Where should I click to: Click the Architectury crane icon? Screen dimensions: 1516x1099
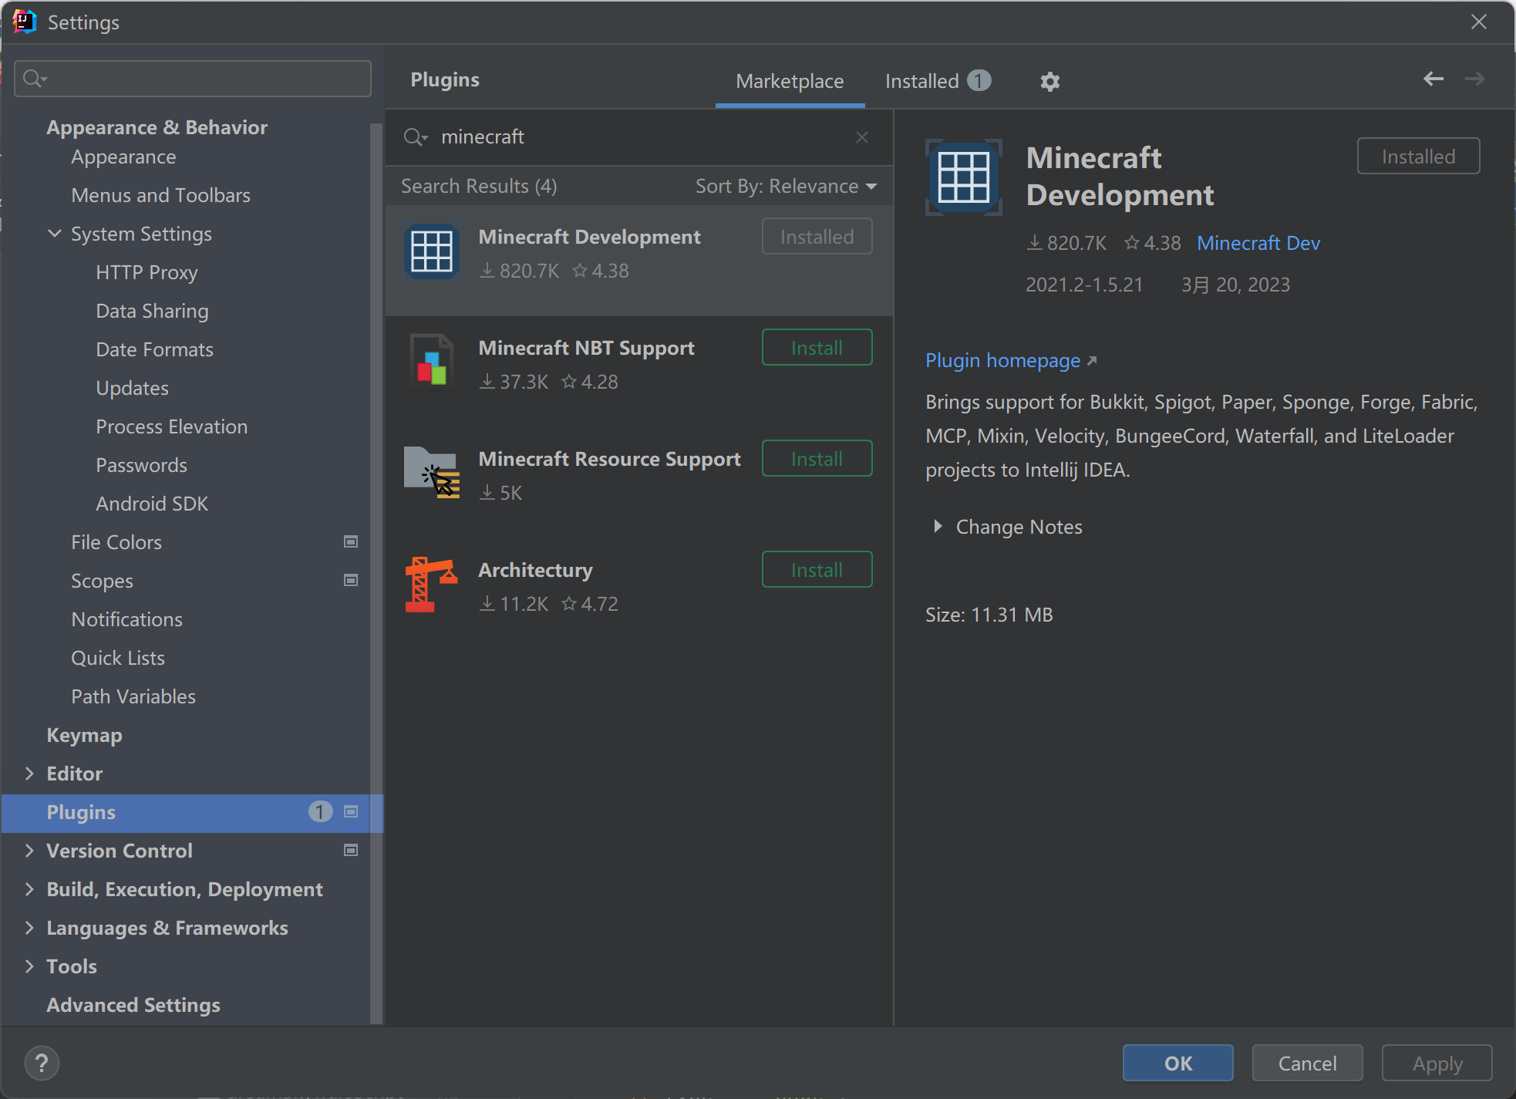pos(431,585)
